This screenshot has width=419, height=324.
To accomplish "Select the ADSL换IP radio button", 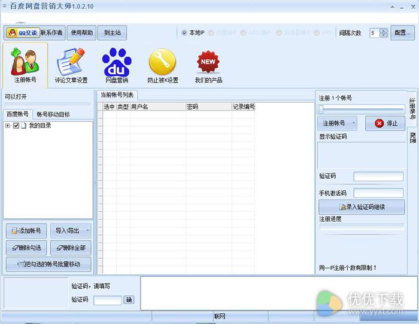I will point(243,33).
